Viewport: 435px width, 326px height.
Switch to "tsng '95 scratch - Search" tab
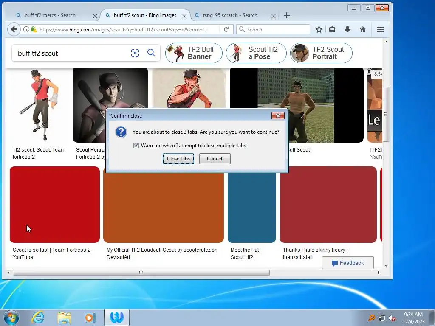tap(230, 15)
